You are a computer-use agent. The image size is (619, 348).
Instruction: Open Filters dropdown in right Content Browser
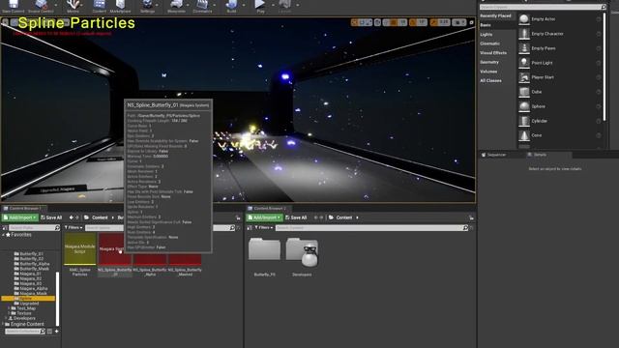coord(264,228)
